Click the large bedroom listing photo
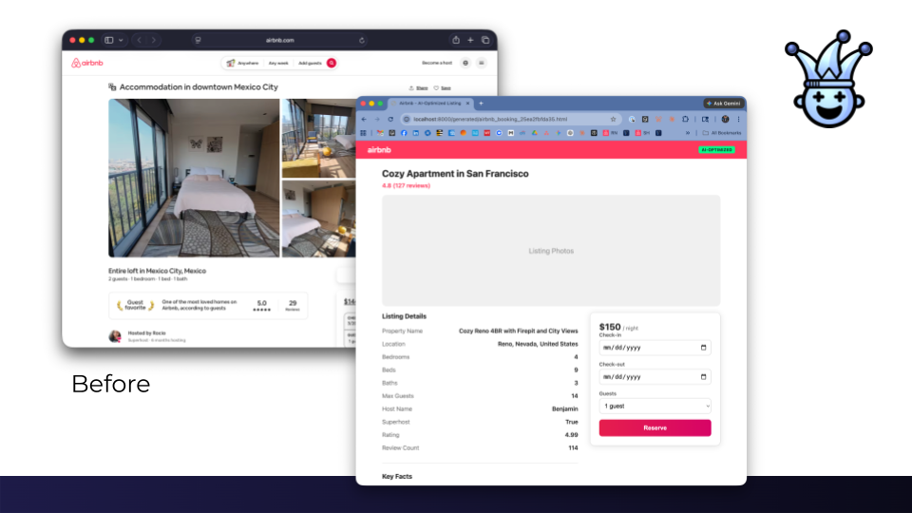Screen dimensions: 912x513 click(194, 178)
